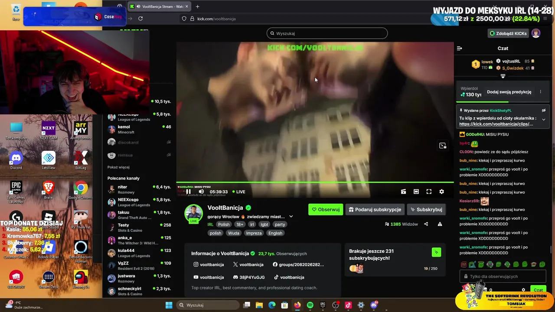The width and height of the screenshot is (555, 312).
Task: Open schneckyirl Slots & Casino channel
Action: (139, 291)
